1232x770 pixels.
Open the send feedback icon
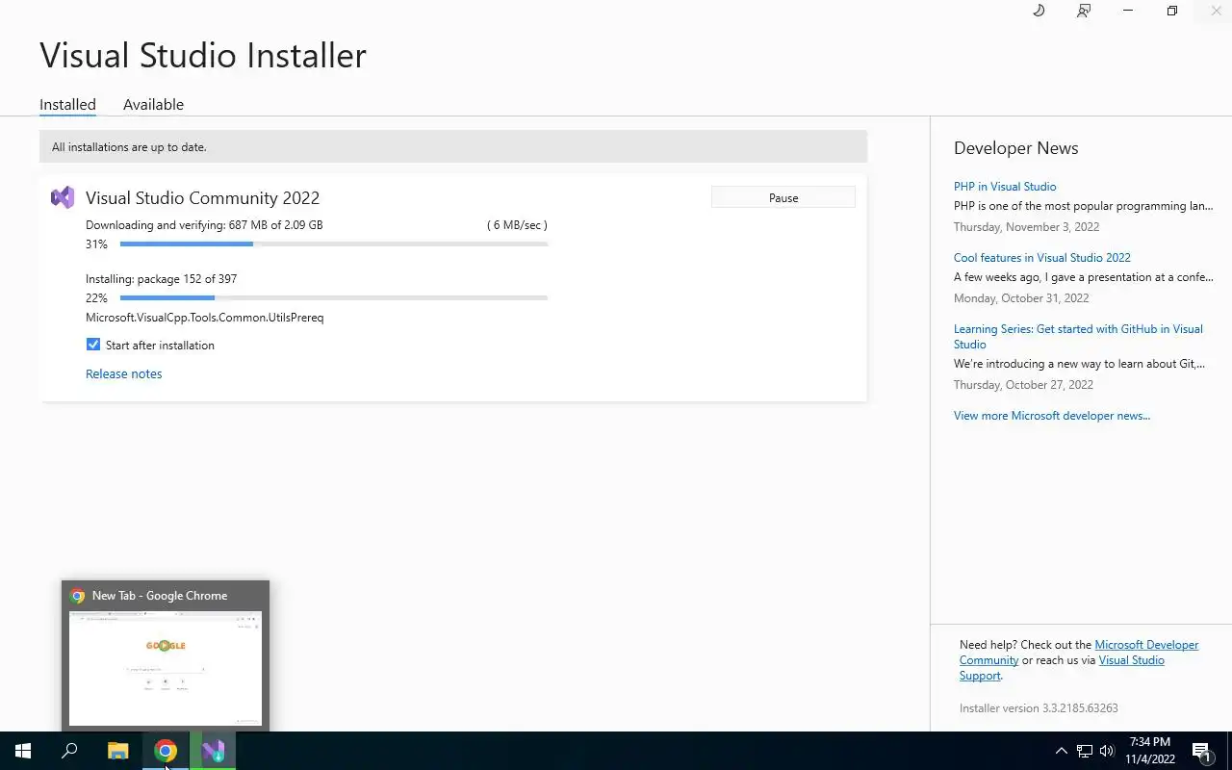1084,11
